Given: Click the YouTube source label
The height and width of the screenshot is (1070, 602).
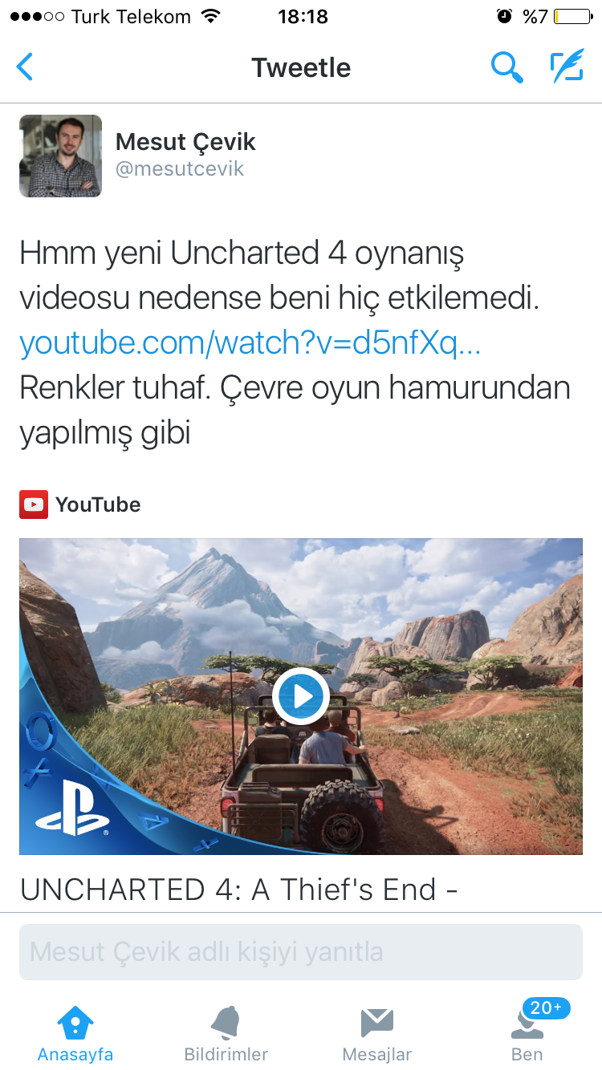Looking at the screenshot, I should point(98,505).
